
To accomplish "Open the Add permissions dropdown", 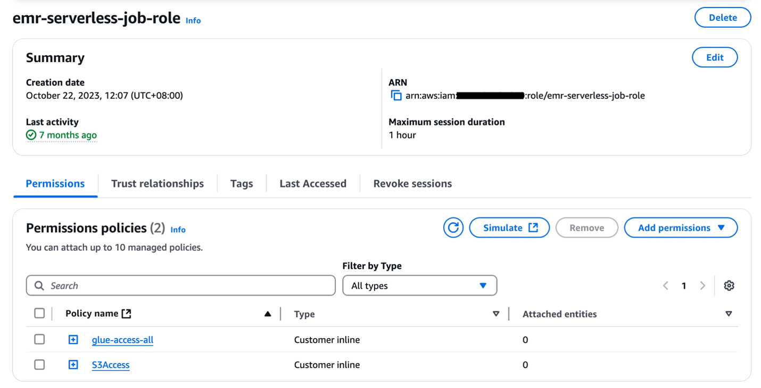I will 681,228.
